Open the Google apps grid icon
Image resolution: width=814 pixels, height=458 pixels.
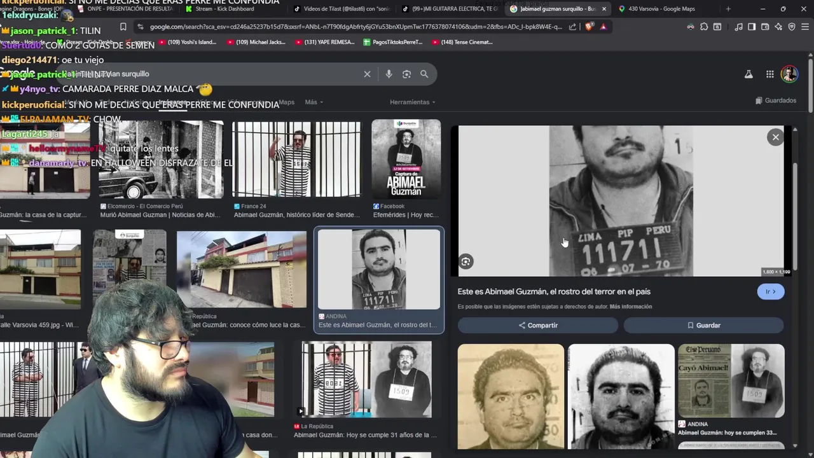pyautogui.click(x=769, y=74)
